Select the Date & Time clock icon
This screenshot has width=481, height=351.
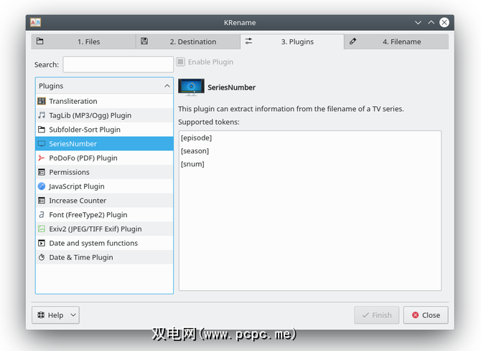pos(42,257)
